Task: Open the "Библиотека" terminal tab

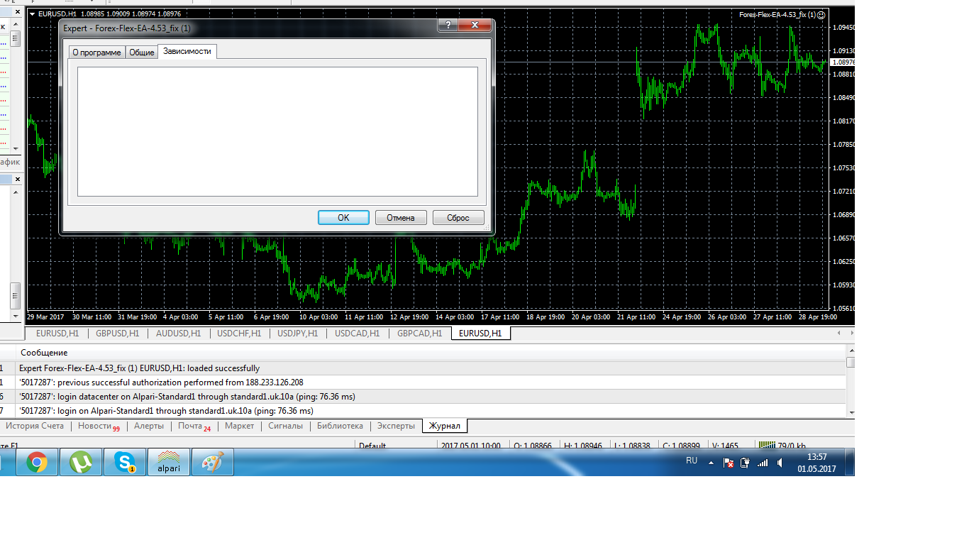Action: [340, 426]
